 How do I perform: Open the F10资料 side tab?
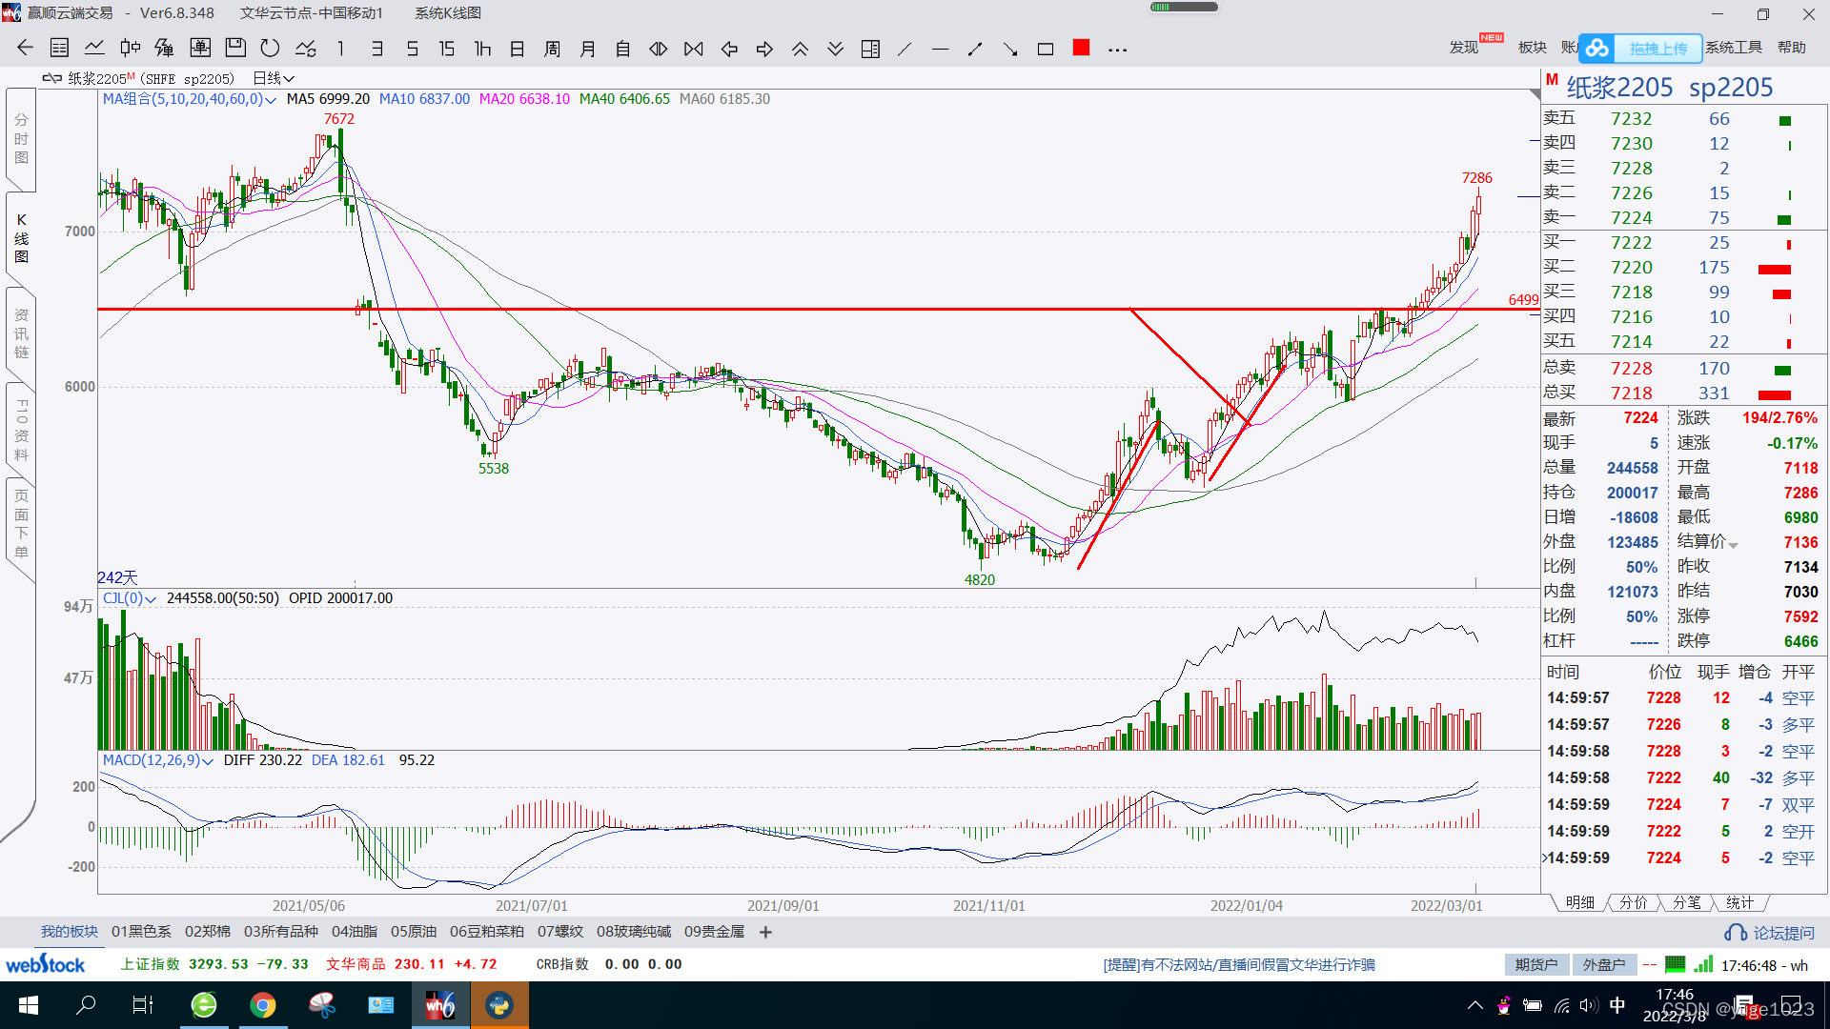point(21,430)
